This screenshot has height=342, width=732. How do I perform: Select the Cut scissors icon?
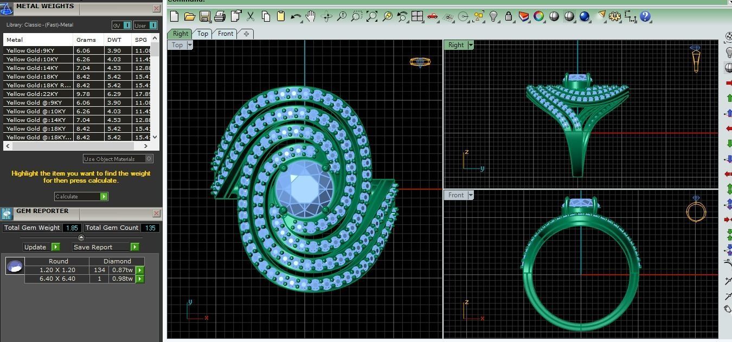coord(251,16)
